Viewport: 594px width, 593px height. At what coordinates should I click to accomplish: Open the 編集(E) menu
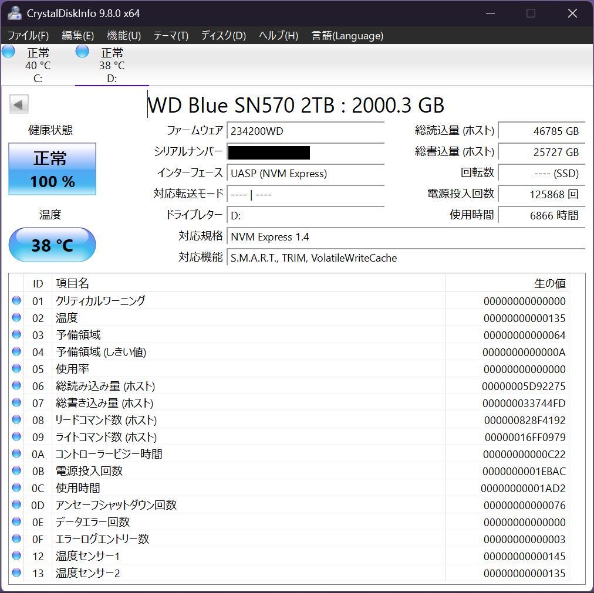[77, 36]
